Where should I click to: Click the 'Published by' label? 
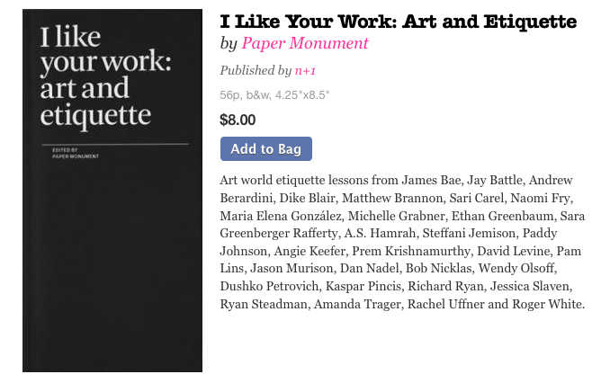point(256,70)
